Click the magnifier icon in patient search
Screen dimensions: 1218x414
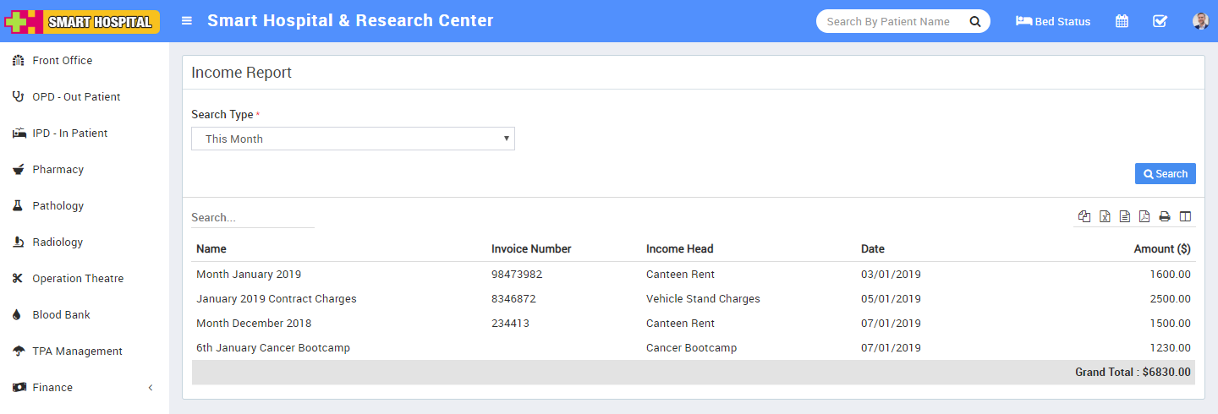(x=974, y=21)
